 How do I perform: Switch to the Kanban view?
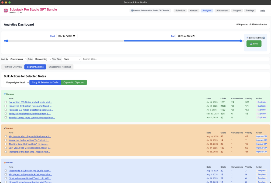[x=193, y=11]
